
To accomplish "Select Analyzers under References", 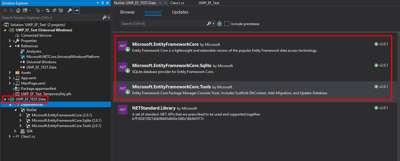I will (34, 51).
